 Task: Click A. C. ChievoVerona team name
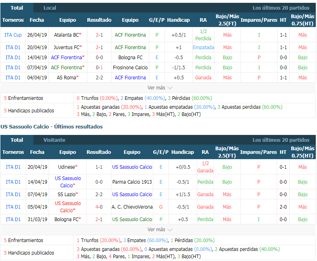132,207
